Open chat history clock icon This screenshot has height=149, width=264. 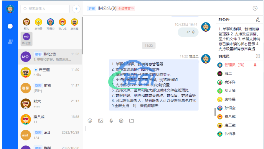[x=255, y=9]
